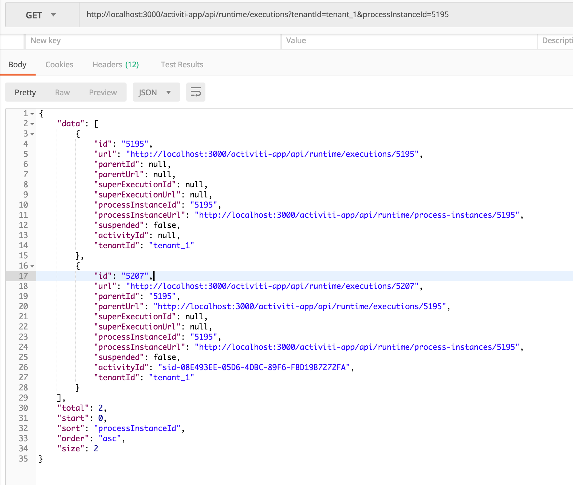
Task: Click the "tenant_1" value on line 14
Action: 171,245
